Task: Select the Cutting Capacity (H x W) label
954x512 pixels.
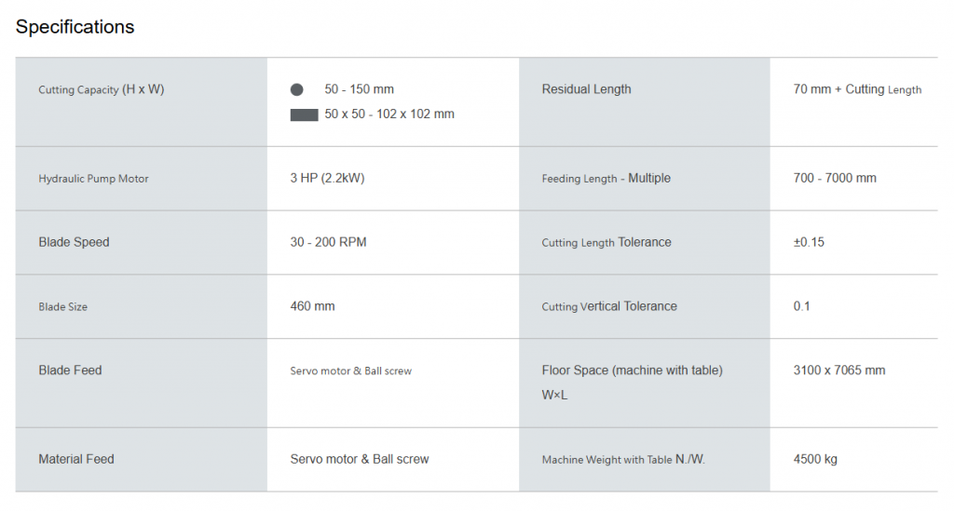Action: 102,89
